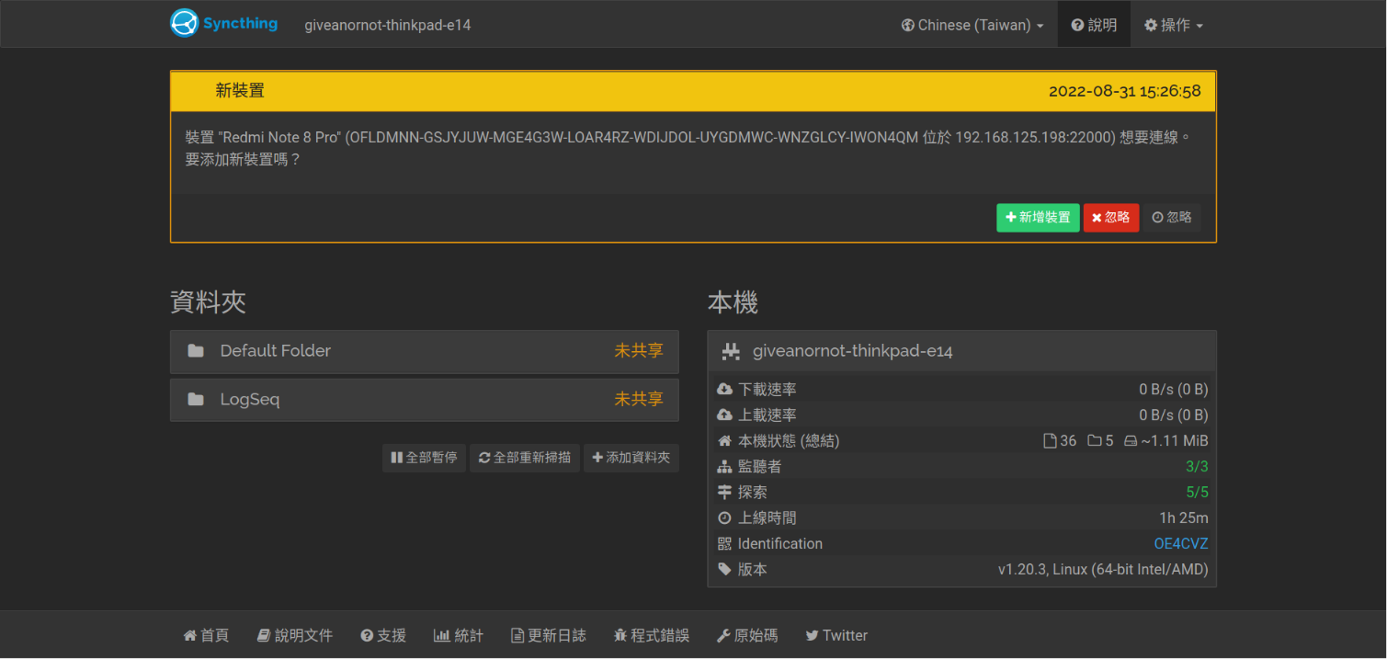This screenshot has height=659, width=1387.
Task: Click 添加資料夾 to add a folder
Action: click(631, 458)
